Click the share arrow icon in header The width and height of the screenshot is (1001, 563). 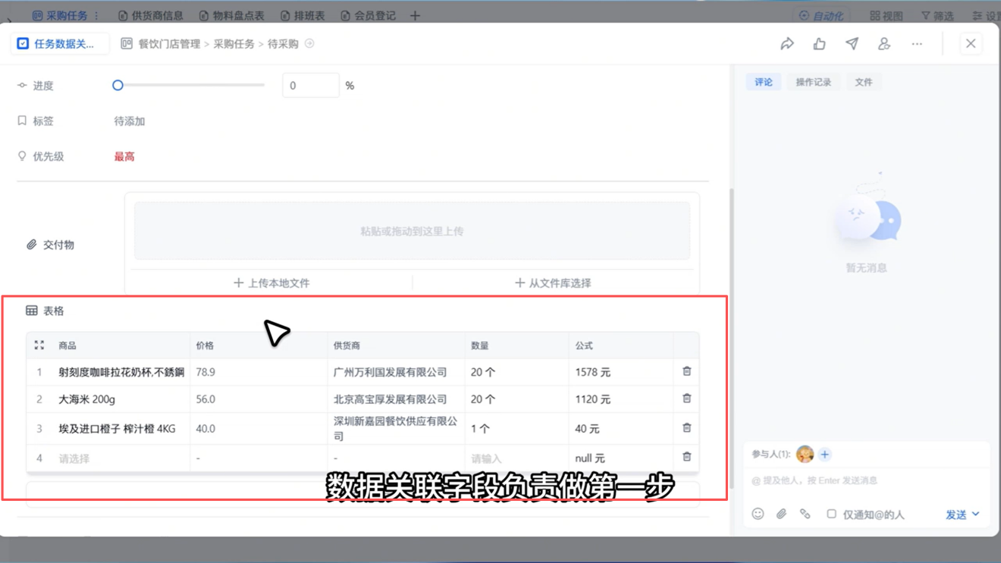(x=787, y=44)
